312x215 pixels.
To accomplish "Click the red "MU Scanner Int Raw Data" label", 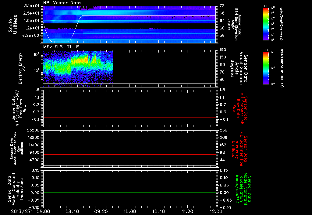I will (240, 108).
